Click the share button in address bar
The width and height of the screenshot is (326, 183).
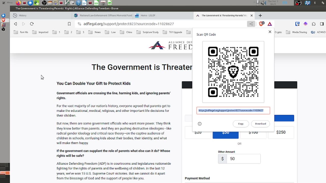[x=251, y=24]
